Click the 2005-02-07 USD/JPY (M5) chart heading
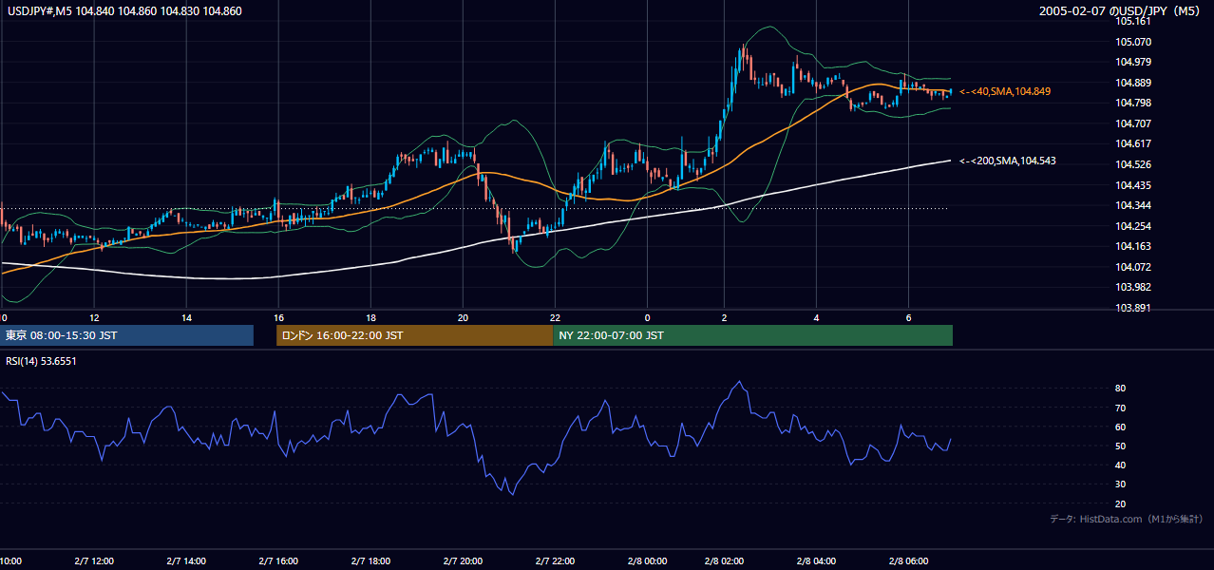 pyautogui.click(x=1121, y=10)
